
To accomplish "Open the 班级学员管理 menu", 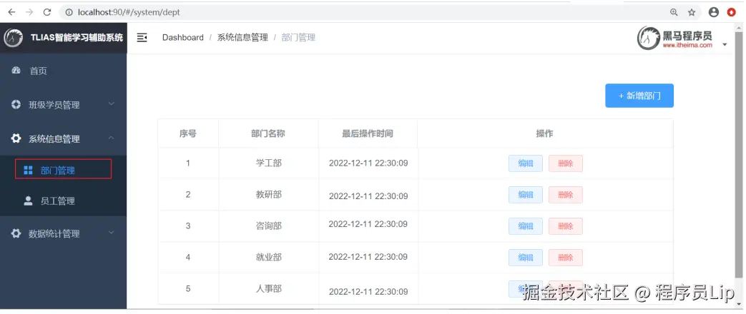I will [x=63, y=104].
